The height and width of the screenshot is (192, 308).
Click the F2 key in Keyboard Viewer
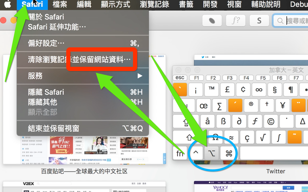coord(213,78)
